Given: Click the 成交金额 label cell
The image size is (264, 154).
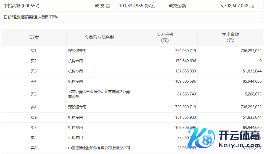Looking at the screenshot, I should click(x=177, y=6).
